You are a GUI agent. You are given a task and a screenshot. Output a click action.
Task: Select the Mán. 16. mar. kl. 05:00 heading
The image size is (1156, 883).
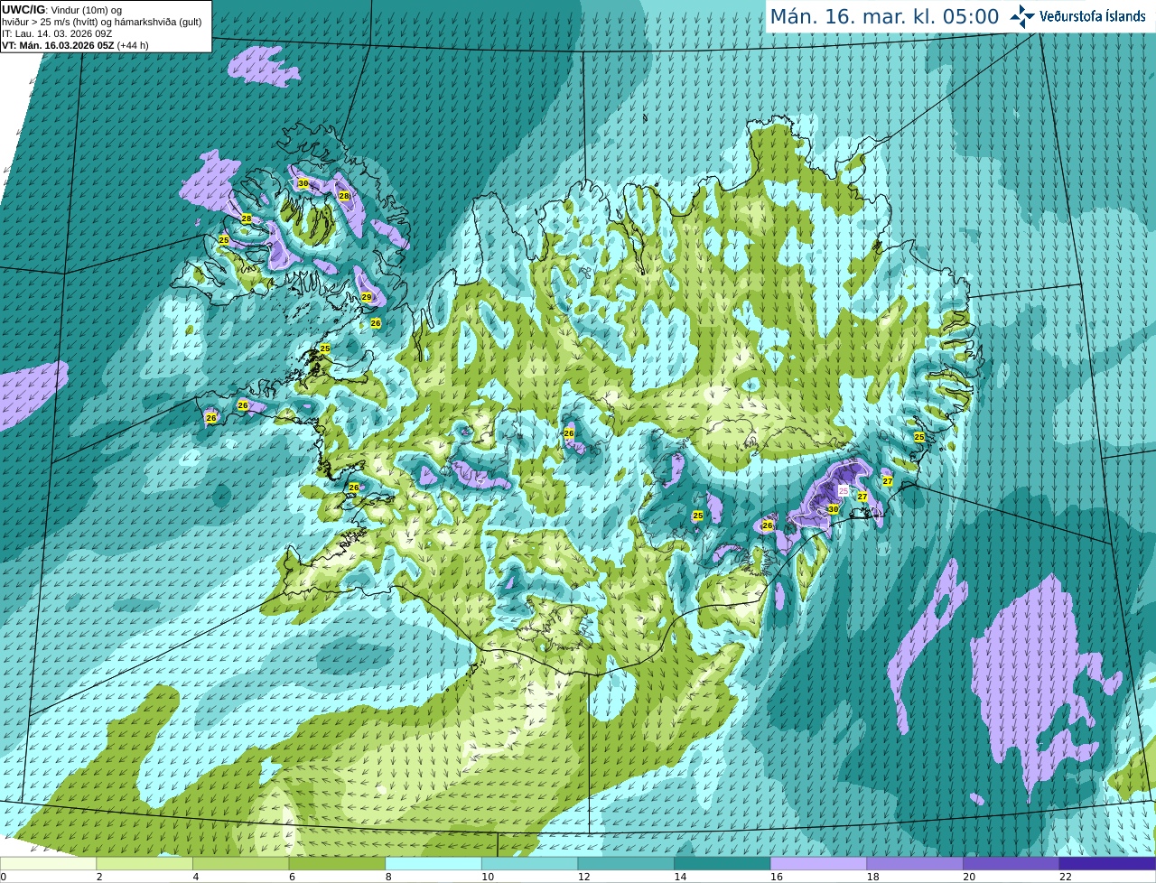[x=884, y=16]
